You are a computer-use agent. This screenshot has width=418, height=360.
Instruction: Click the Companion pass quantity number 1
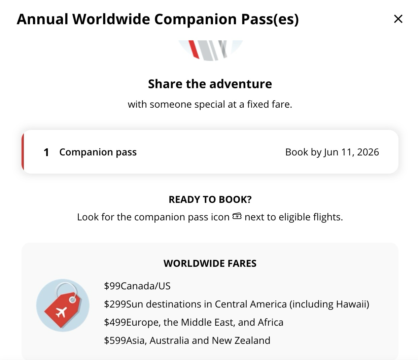[x=46, y=152]
